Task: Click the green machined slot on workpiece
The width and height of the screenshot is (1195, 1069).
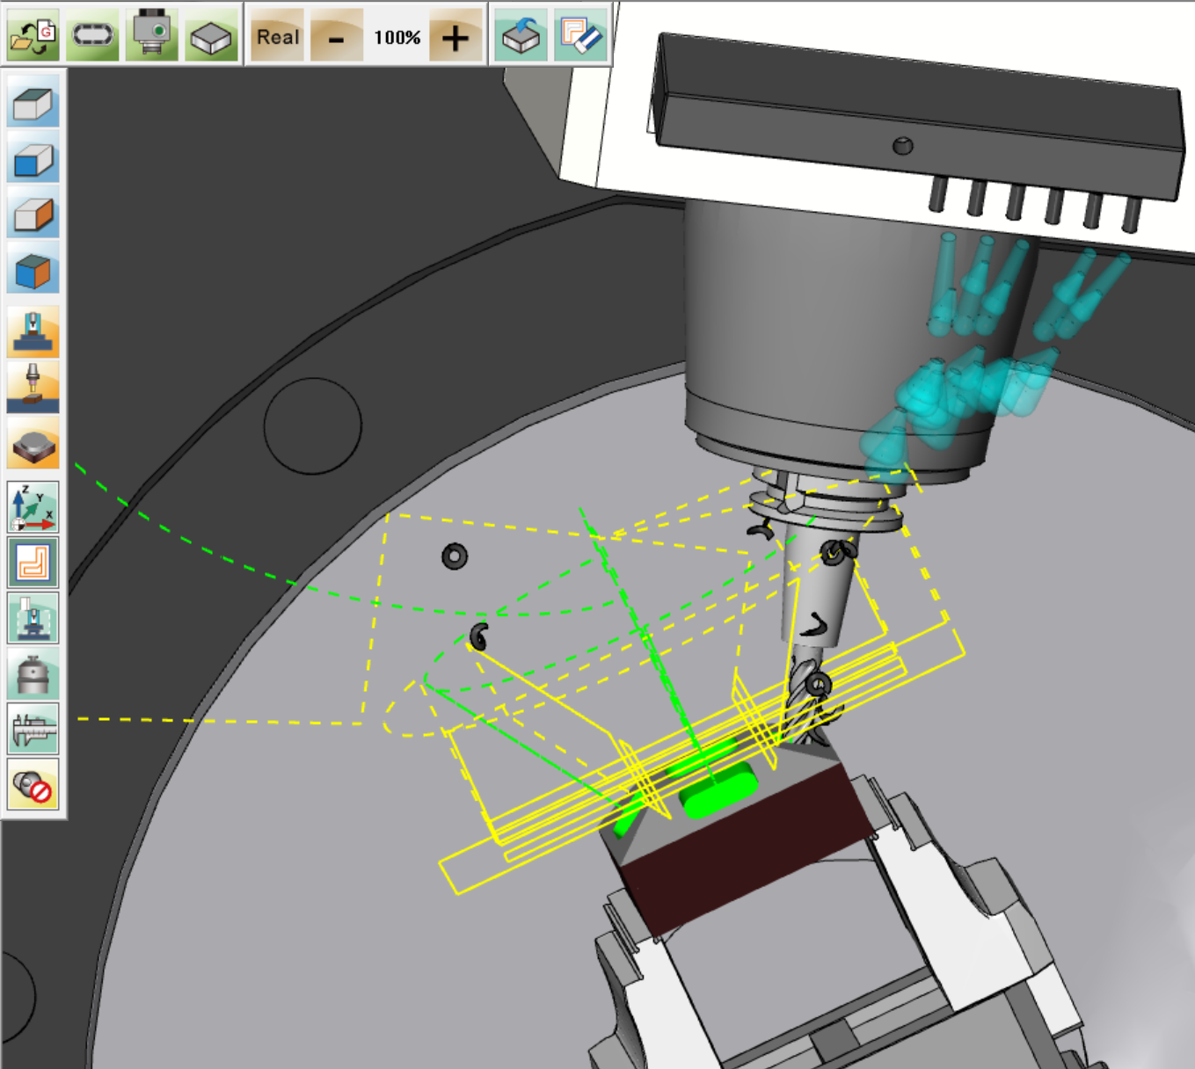Action: pos(719,790)
